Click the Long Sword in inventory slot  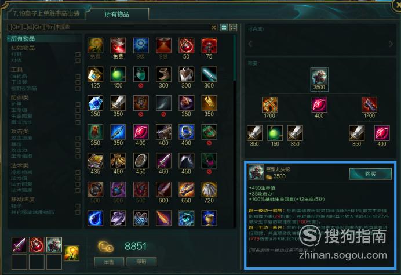pos(19,244)
